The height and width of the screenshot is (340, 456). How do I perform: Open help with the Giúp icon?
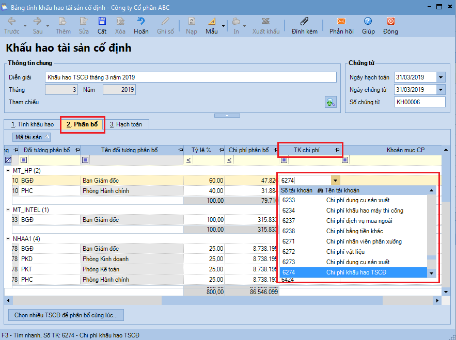coord(368,21)
